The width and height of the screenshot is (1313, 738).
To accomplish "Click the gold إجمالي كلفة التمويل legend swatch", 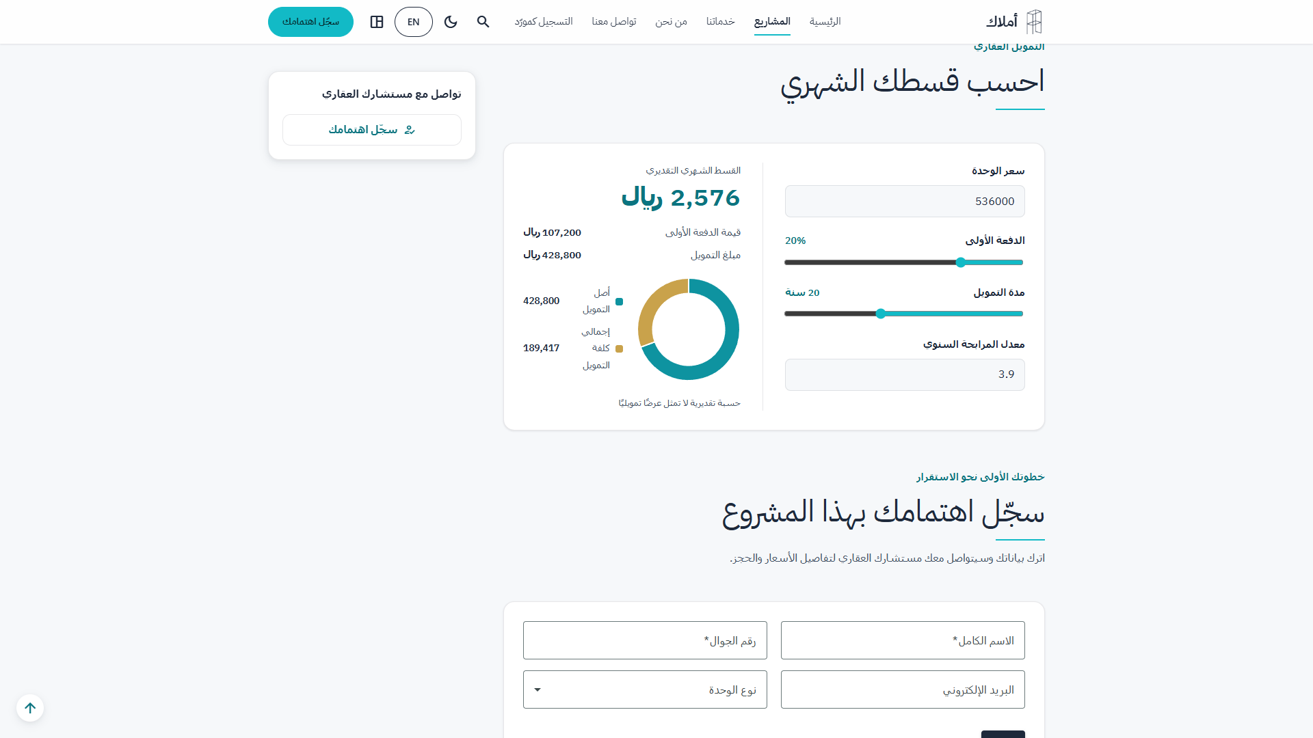I will (x=620, y=348).
